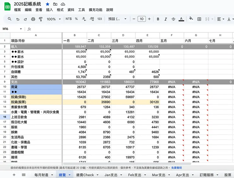Select the paint format roller
The image size is (234, 178).
coord(40,19)
